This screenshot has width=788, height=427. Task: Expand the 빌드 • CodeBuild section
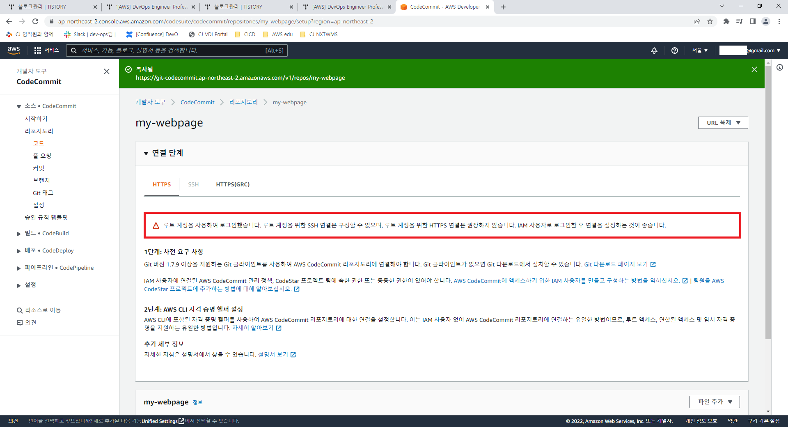[x=19, y=234]
